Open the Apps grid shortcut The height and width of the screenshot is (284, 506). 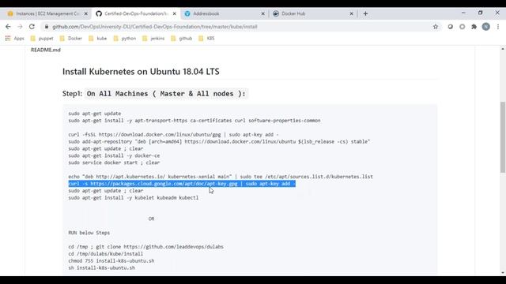click(x=14, y=39)
